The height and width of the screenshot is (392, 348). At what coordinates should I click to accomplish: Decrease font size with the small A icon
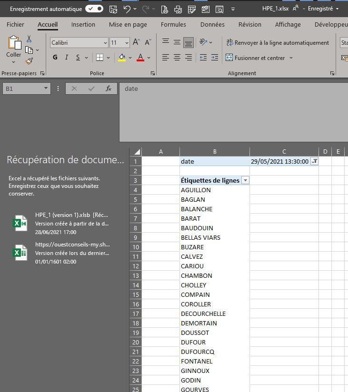(x=148, y=42)
